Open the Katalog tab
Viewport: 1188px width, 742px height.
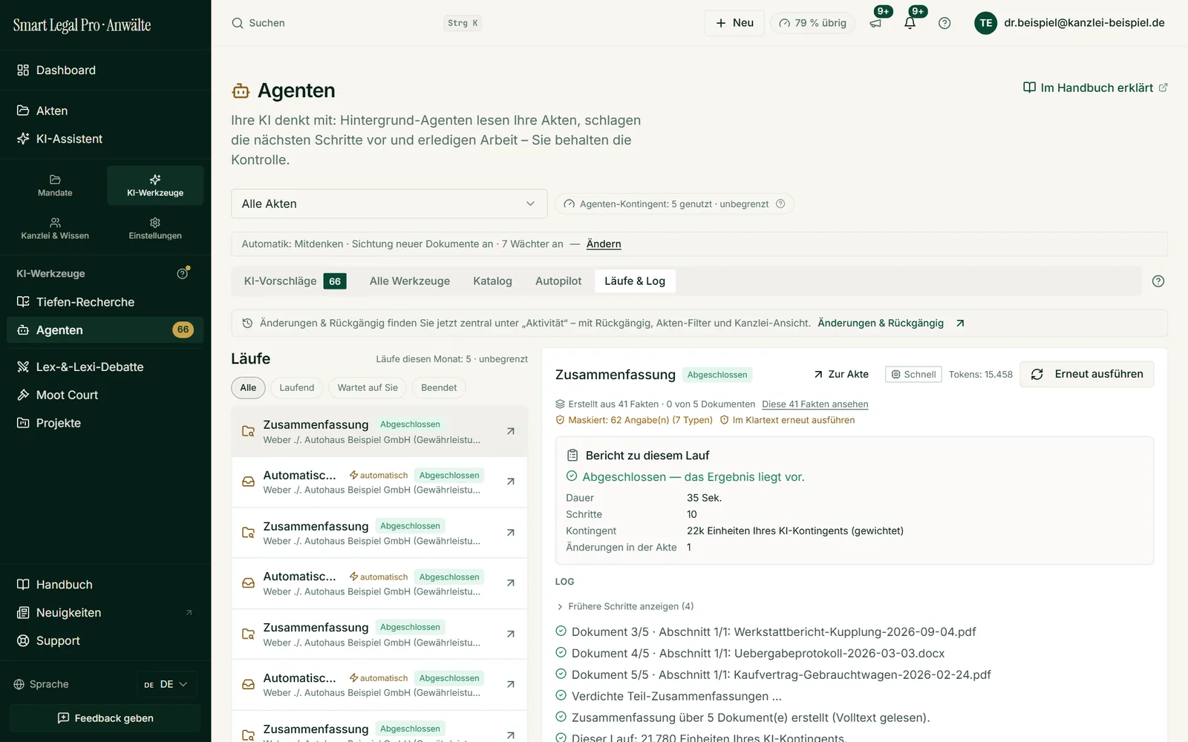tap(492, 281)
